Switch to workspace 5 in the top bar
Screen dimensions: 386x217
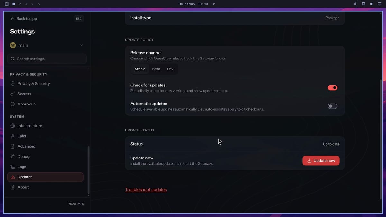(39, 4)
